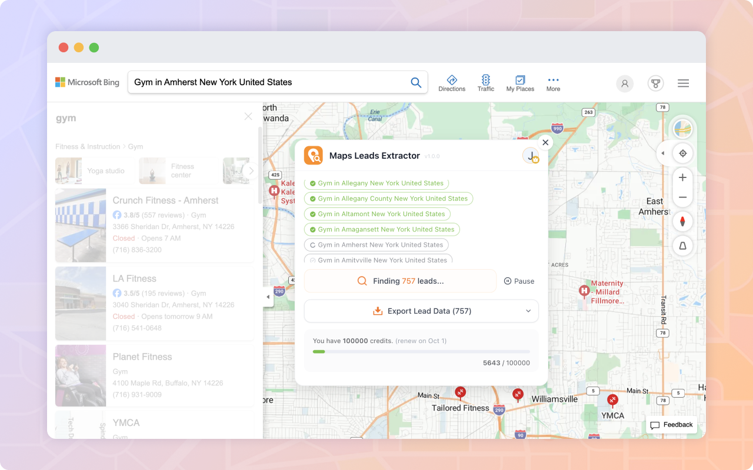
Task: Zoom in on the map
Action: [x=682, y=177]
